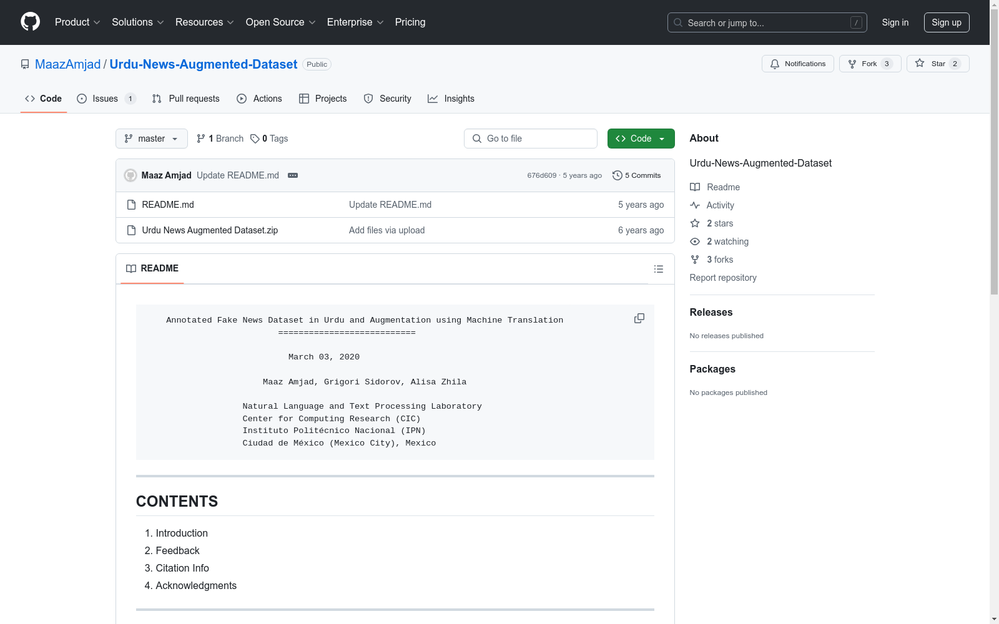This screenshot has width=999, height=624.
Task: View the Projects tab
Action: point(323,99)
